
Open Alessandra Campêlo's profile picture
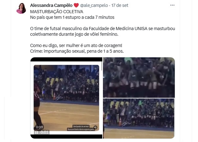[21, 8]
